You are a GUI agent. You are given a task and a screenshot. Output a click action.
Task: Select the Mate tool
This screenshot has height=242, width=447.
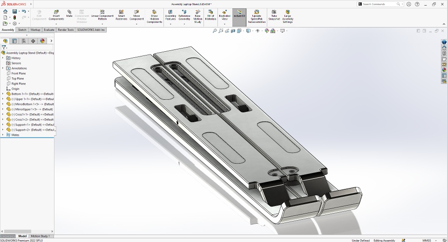pos(69,14)
